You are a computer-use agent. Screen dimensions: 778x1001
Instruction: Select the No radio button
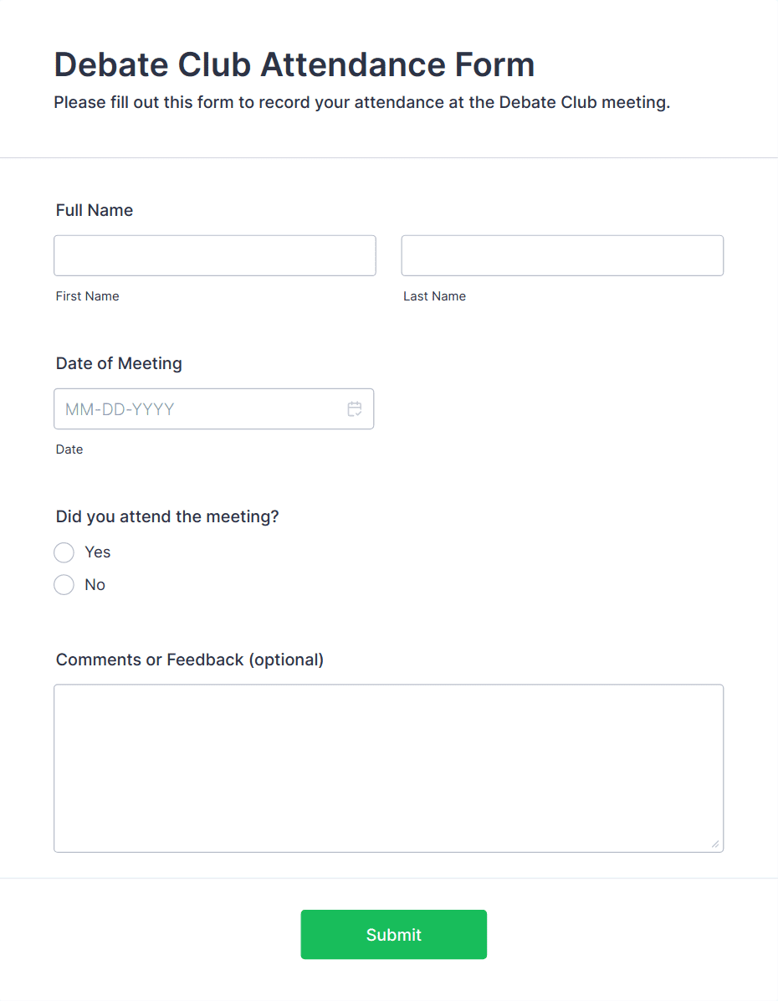[64, 585]
